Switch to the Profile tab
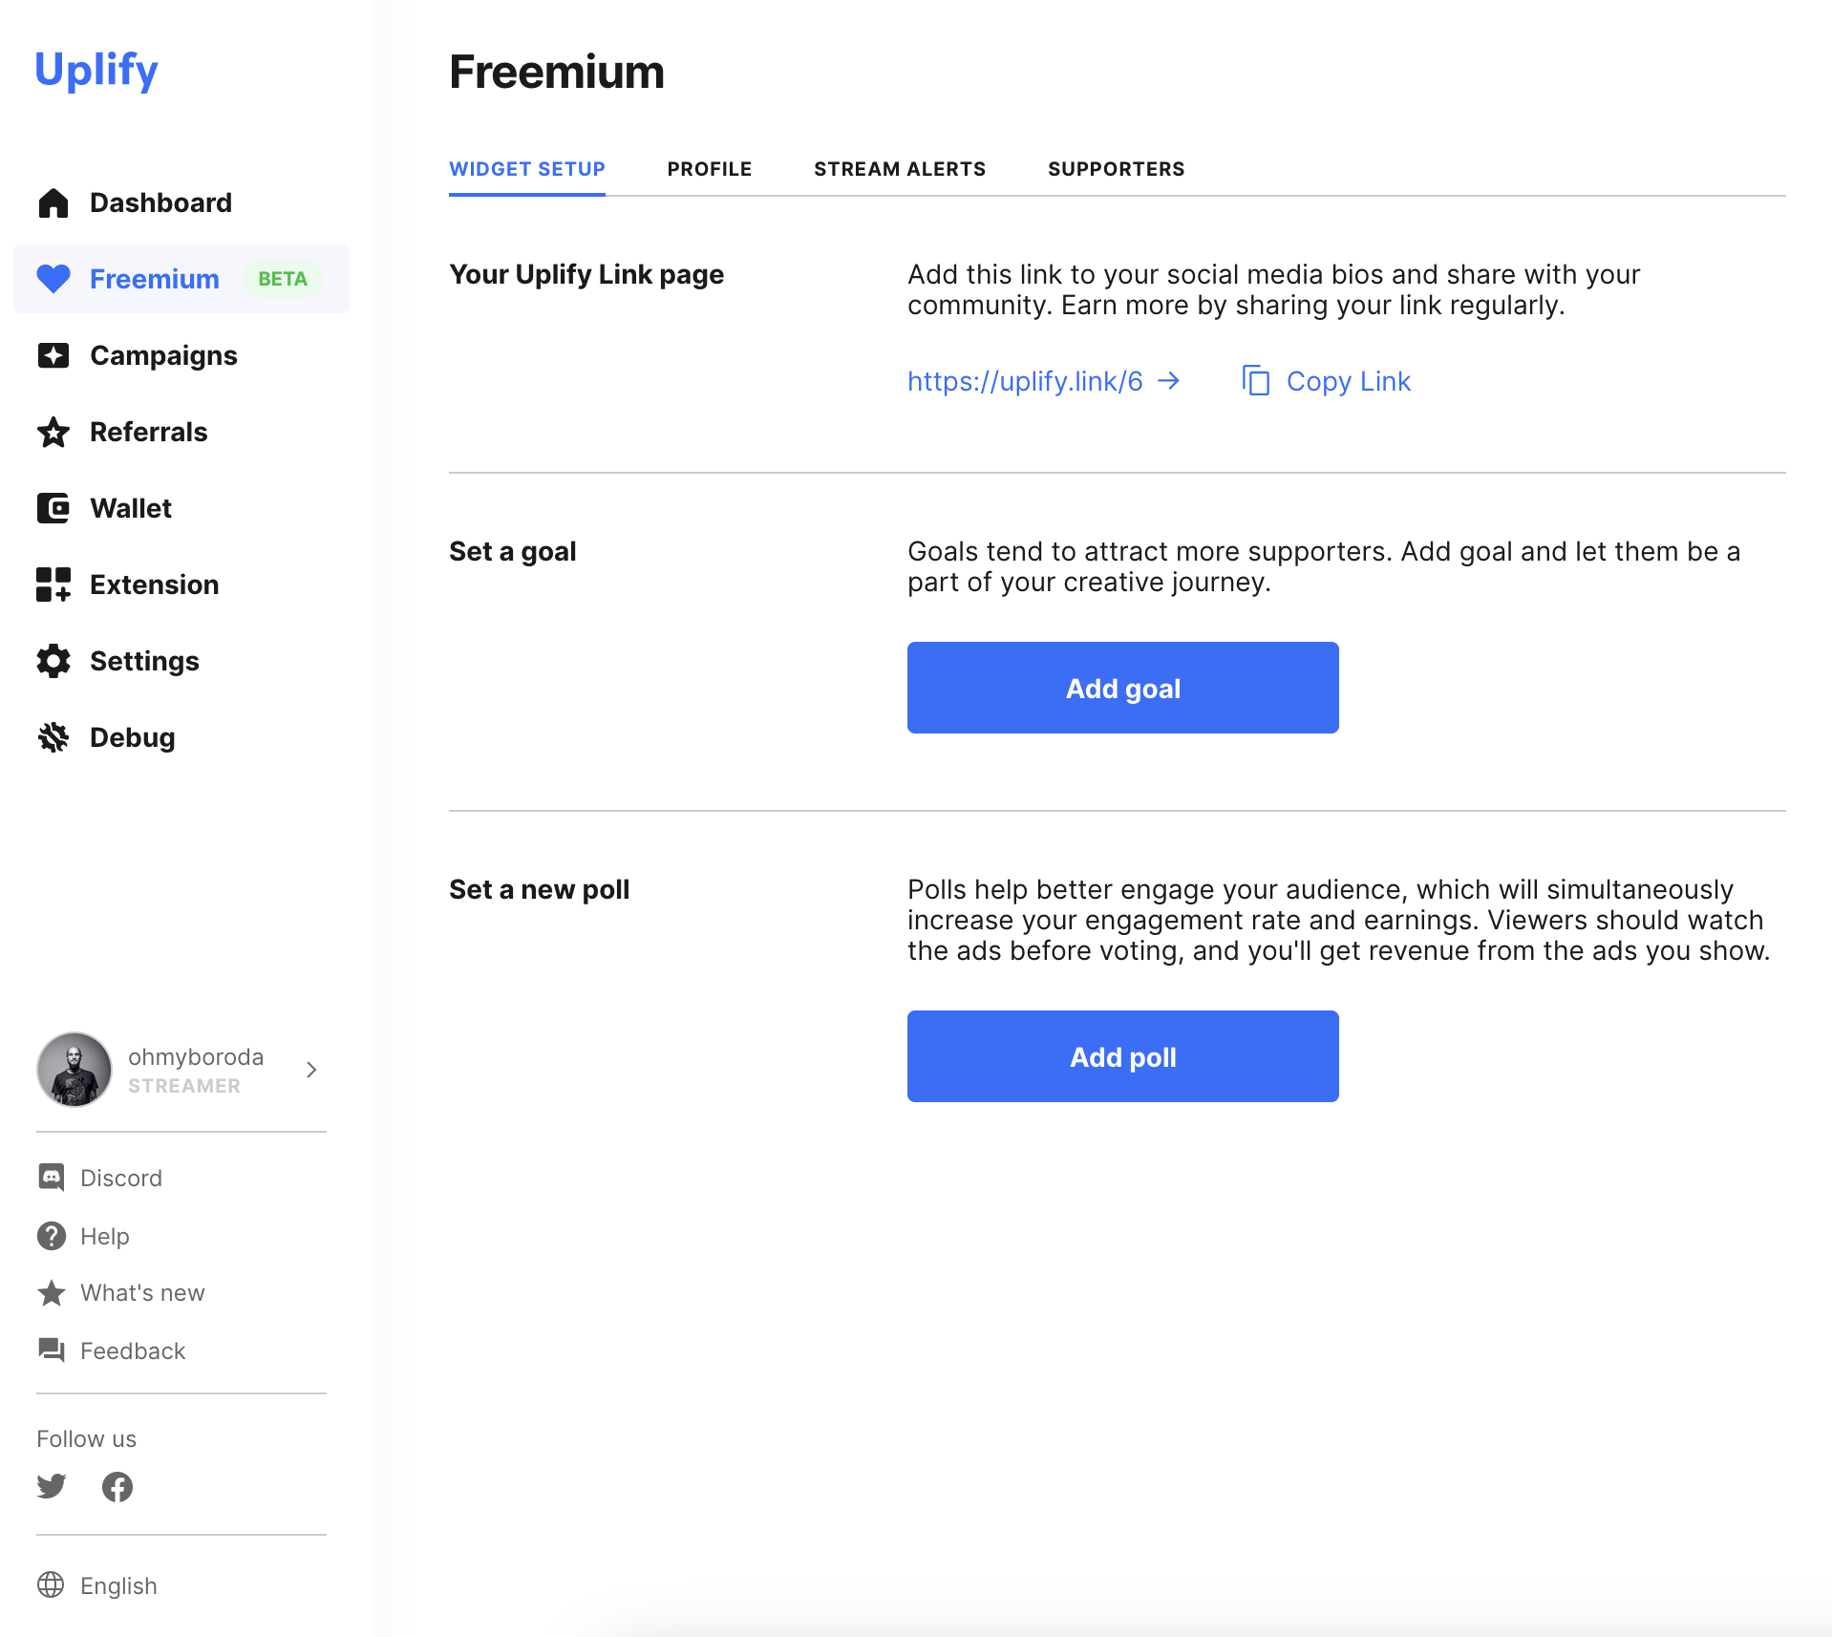The height and width of the screenshot is (1637, 1832). (x=710, y=169)
